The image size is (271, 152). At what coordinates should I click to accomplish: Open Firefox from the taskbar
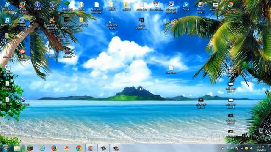pyautogui.click(x=54, y=148)
